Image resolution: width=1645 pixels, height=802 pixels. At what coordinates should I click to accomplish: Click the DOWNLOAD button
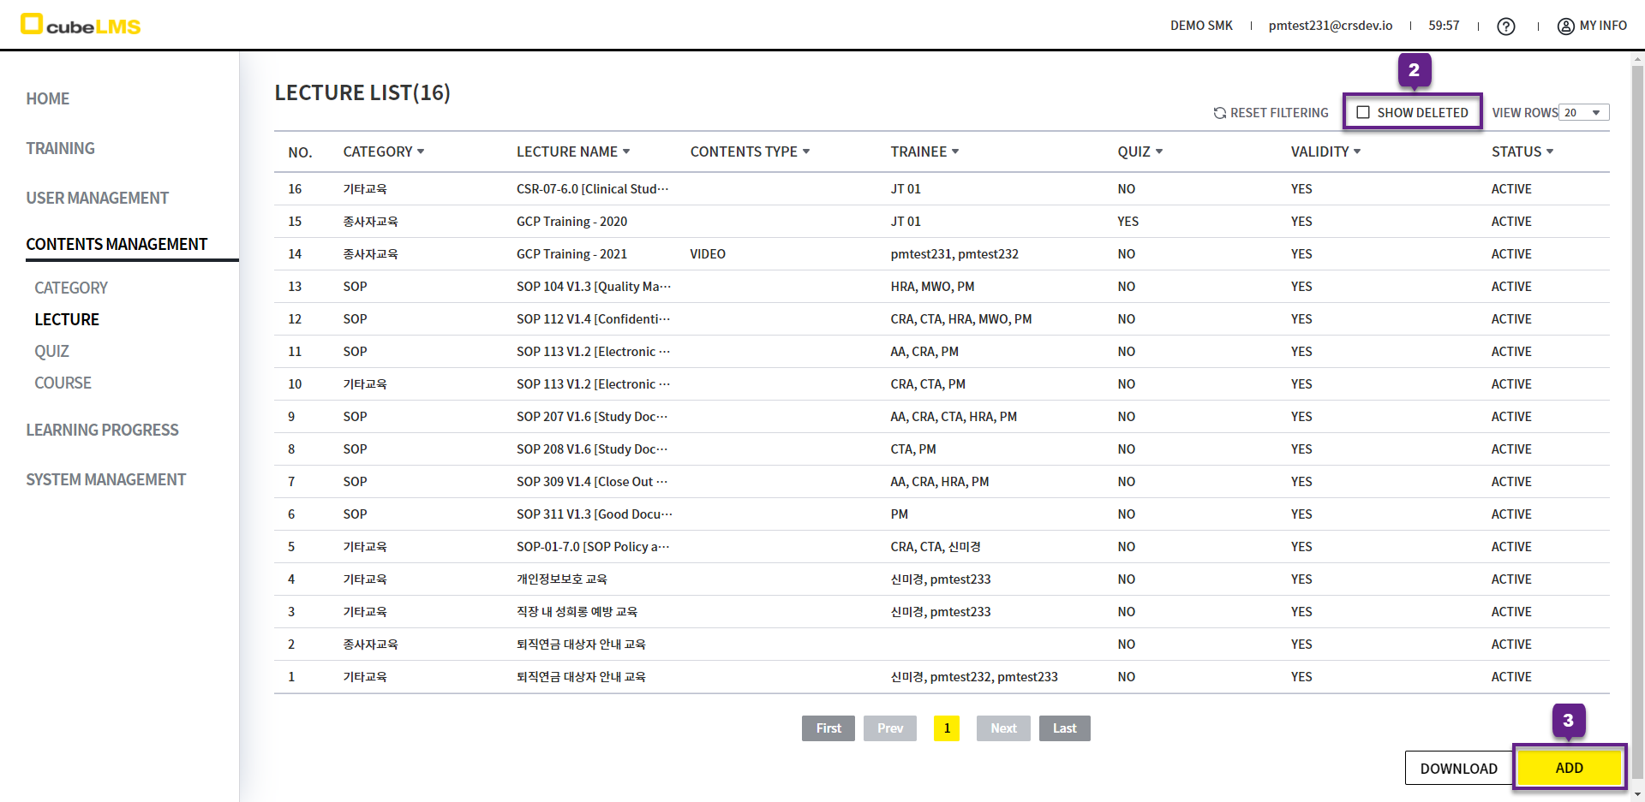click(1458, 768)
